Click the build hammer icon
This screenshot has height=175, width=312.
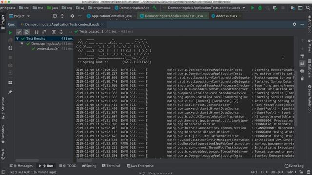point(155,8)
